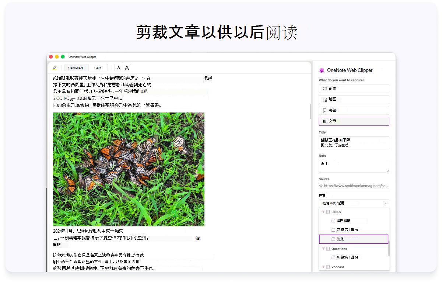Click the region capture icon
Viewport: 442px width, 284px height.
coord(325,100)
